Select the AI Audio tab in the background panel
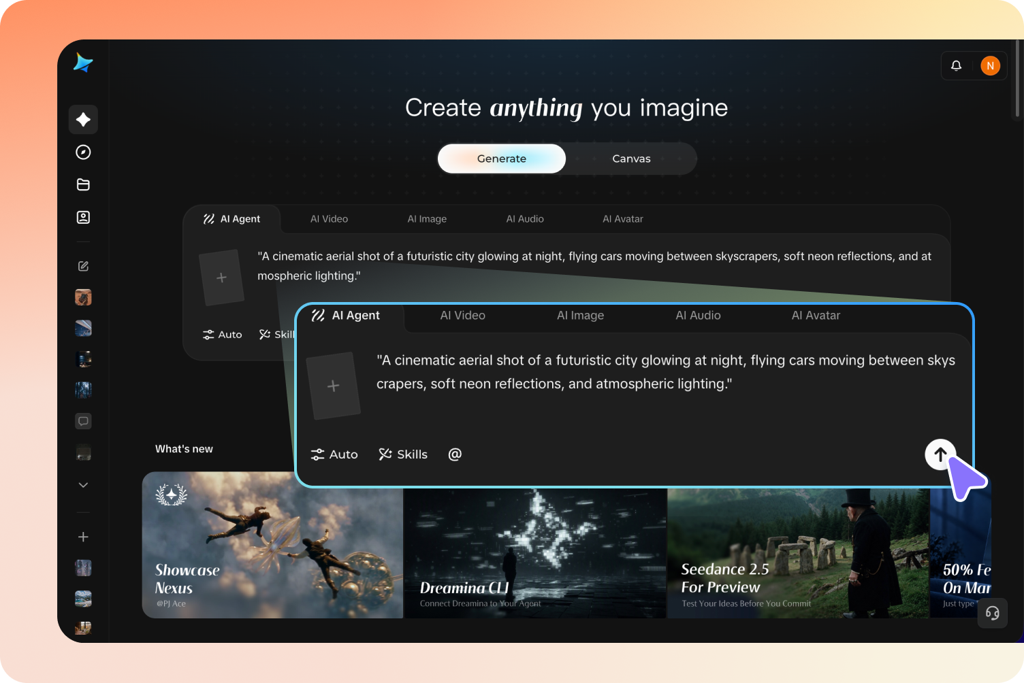The height and width of the screenshot is (683, 1024). pyautogui.click(x=525, y=219)
